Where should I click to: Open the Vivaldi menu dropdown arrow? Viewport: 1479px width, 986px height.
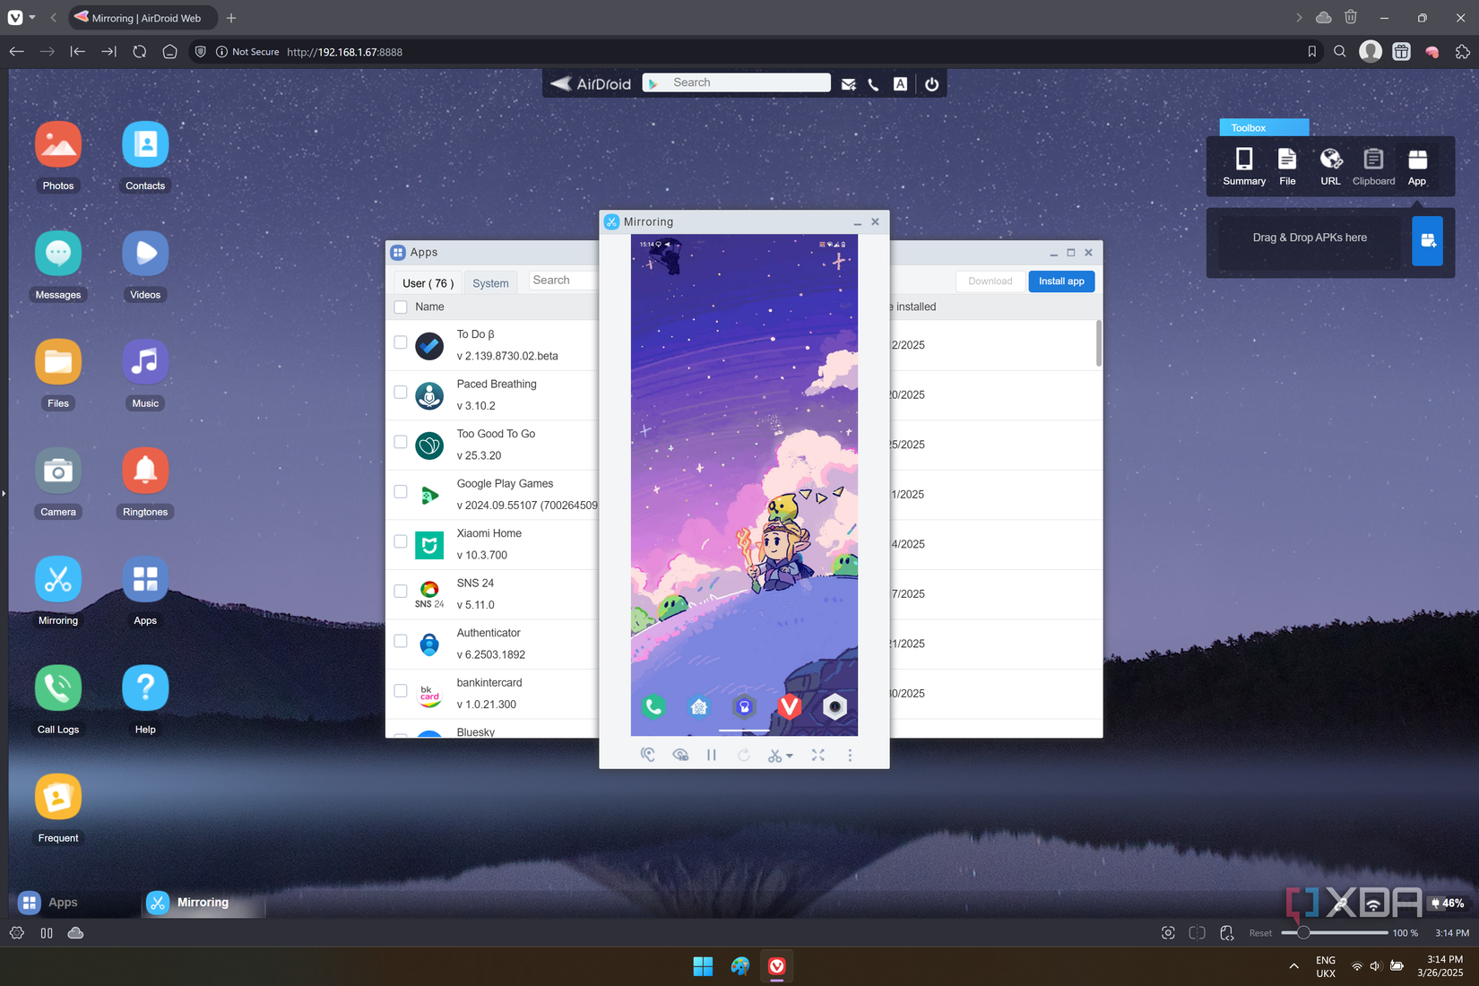click(x=32, y=17)
